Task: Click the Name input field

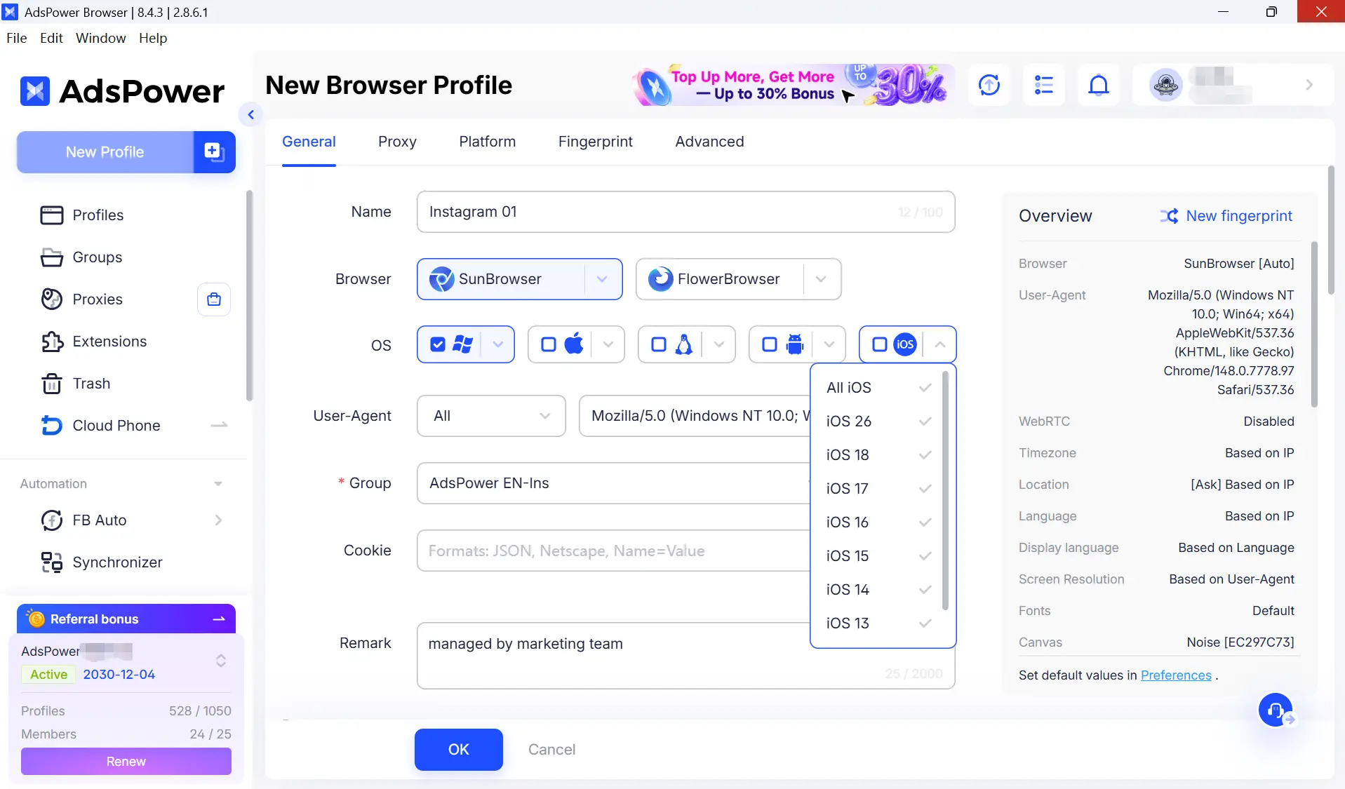Action: [x=686, y=212]
